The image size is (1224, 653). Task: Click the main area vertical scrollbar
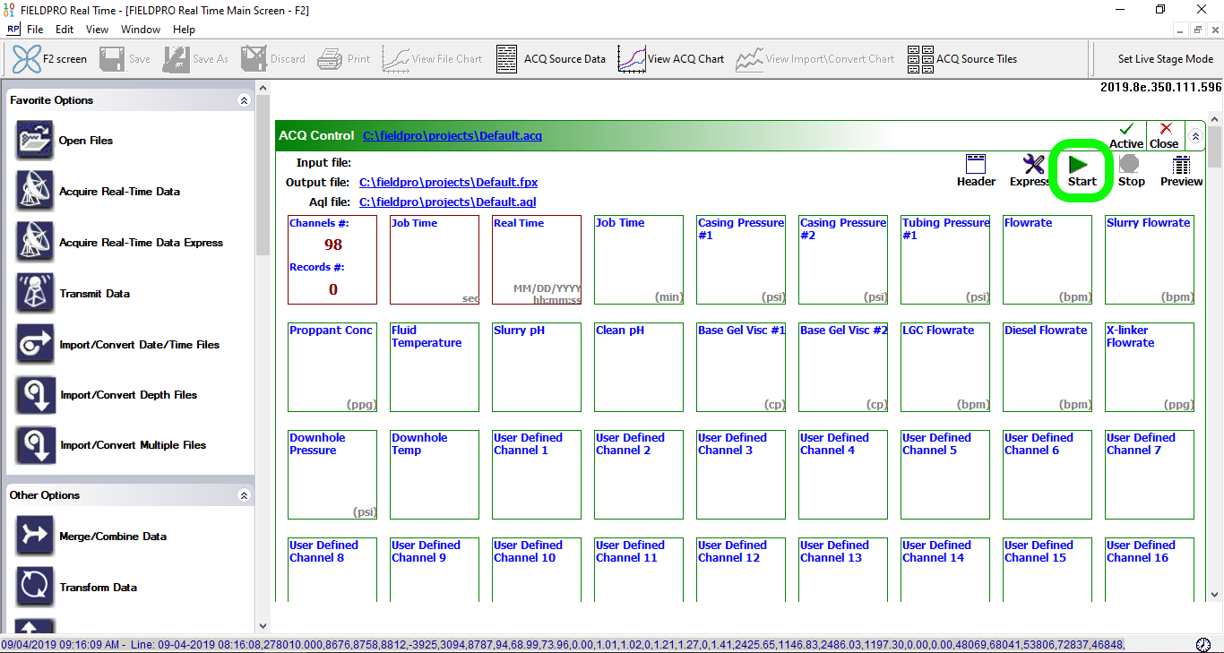(x=1214, y=358)
